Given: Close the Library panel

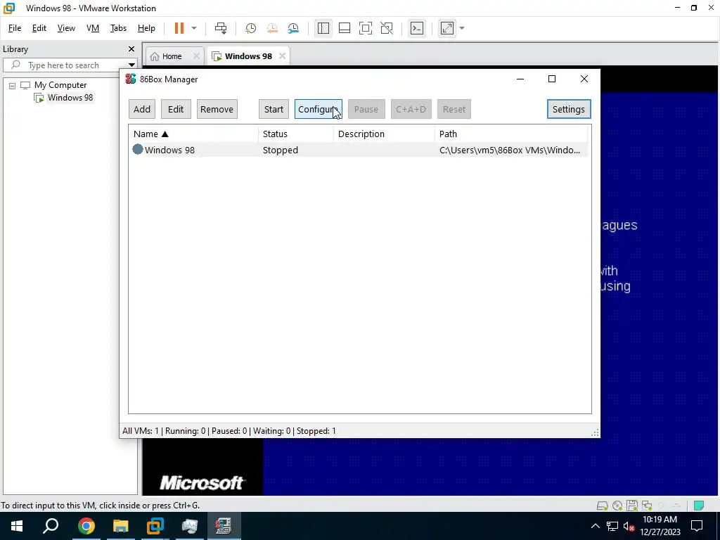Looking at the screenshot, I should 131,49.
